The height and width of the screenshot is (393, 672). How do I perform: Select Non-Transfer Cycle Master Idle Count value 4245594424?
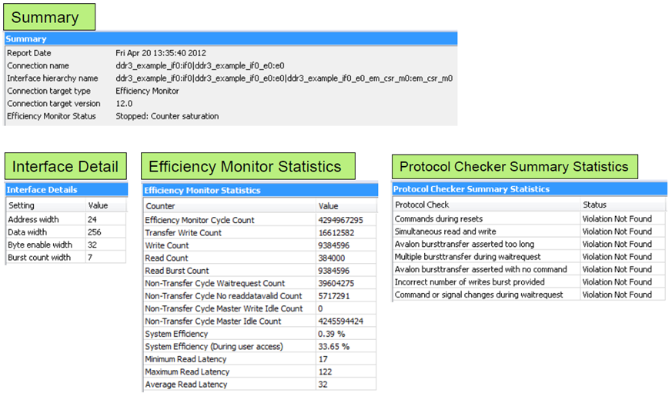coord(341,321)
